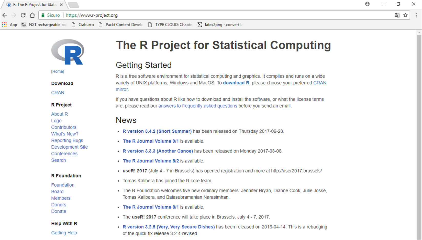Open R version 3.3.3 (Another Canoe) link

[x=158, y=151]
